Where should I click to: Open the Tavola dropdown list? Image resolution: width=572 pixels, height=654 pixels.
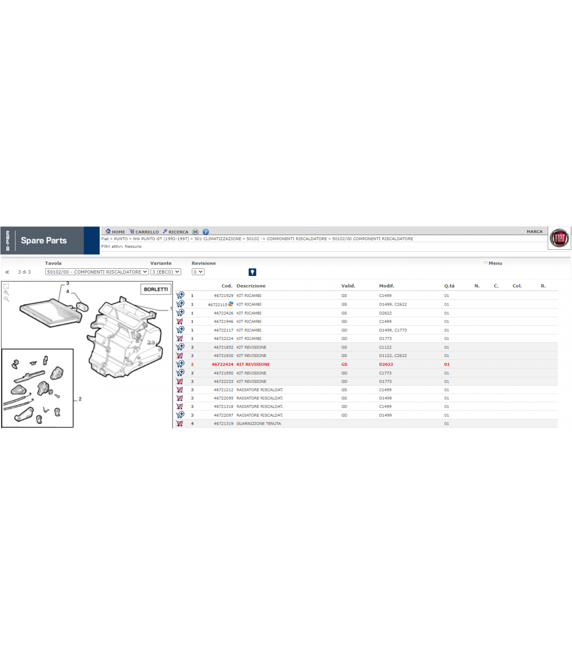tap(97, 272)
